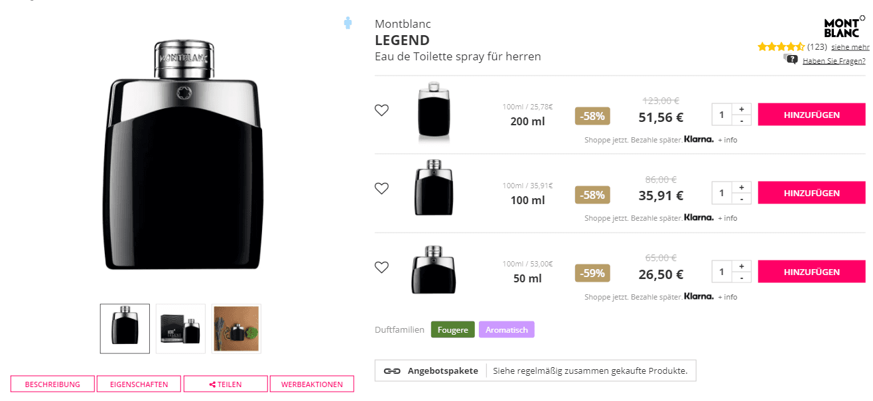Select the boxed perfume thumbnail

180,329
